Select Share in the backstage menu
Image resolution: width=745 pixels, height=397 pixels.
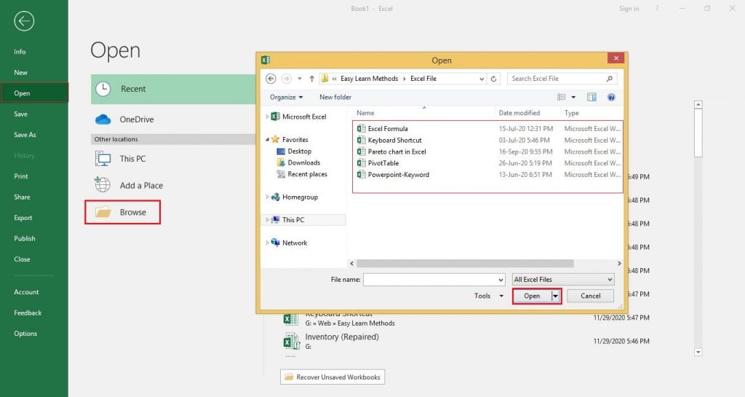[x=22, y=197]
